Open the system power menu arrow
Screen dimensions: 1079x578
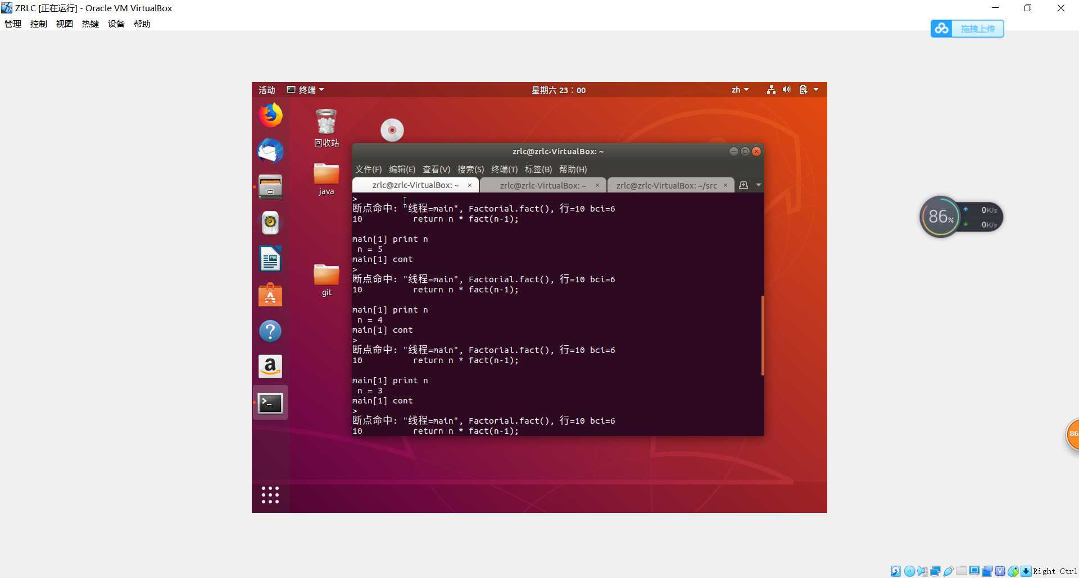[816, 90]
